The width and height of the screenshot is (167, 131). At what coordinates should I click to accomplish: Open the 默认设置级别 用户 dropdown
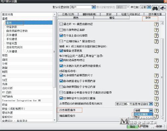(94, 7)
